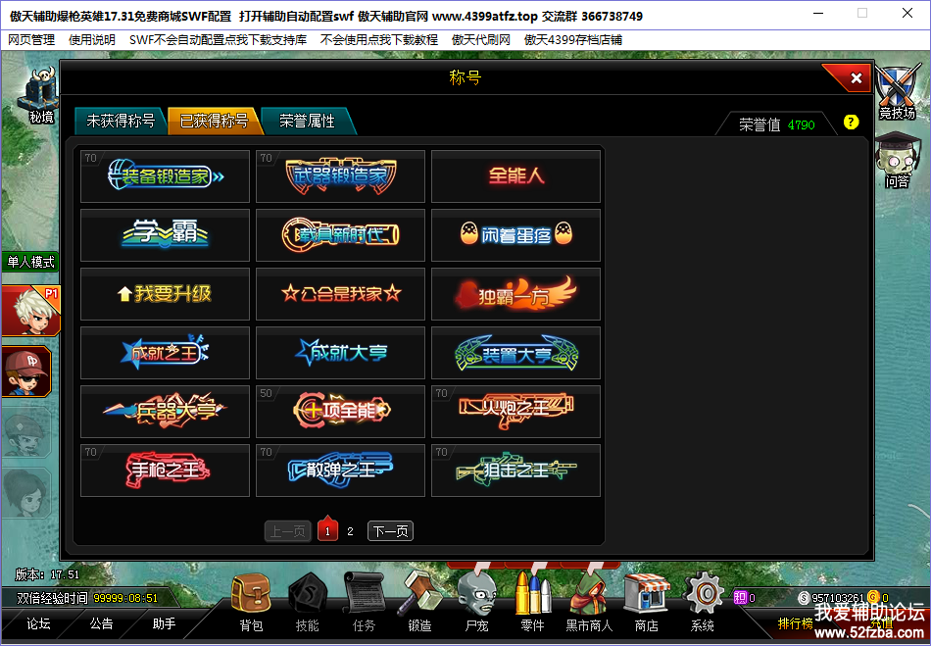Open the 排行榜 ranking button
This screenshot has height=646, width=931.
point(795,623)
